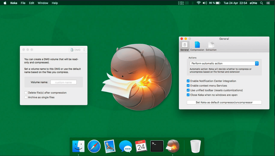275x156 pixels.
Task: Open the Apple menu
Action: pos(5,3)
